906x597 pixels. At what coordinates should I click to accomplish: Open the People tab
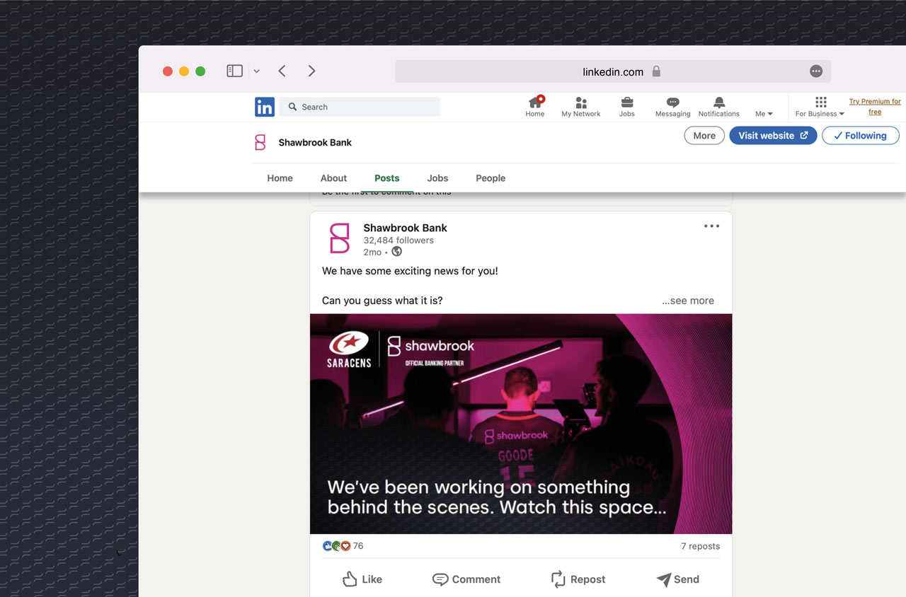[491, 178]
